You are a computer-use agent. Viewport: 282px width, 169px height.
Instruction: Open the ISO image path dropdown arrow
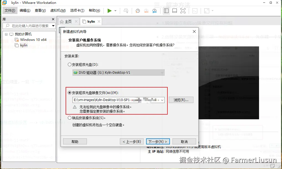tap(162, 100)
